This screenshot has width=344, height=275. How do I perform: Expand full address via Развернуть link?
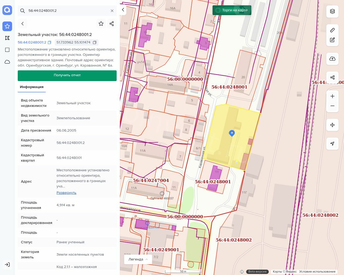pos(66,193)
